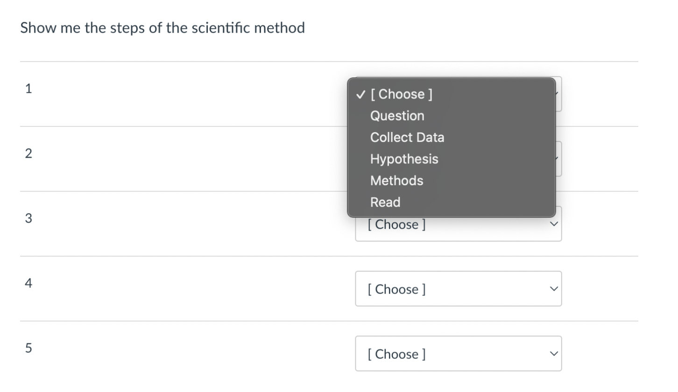Select the "Methods" option
Screen dimensions: 678x392
(397, 181)
